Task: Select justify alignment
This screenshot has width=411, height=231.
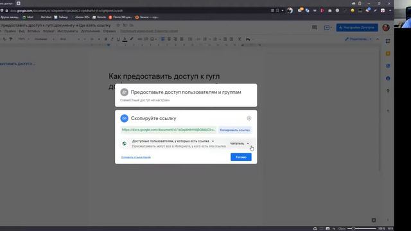Action: coord(182,39)
